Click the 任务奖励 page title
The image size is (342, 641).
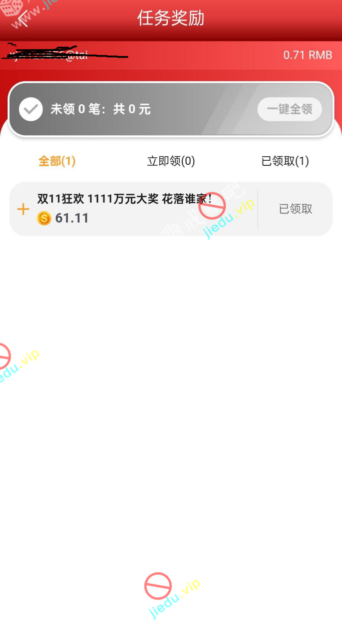tap(171, 19)
